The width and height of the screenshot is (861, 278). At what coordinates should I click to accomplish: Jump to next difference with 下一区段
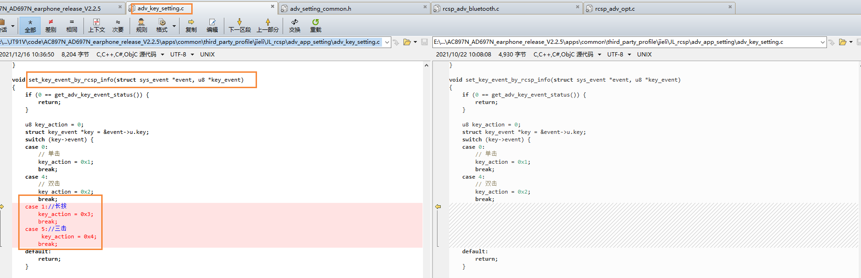point(240,26)
